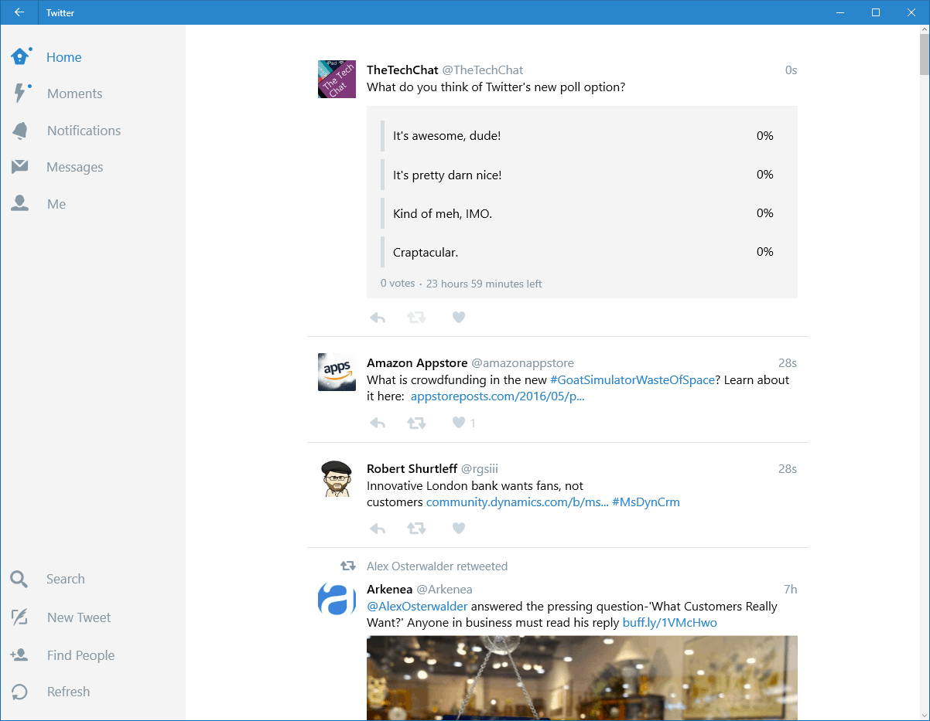Click the Search magnifier icon
This screenshot has height=721, width=930.
(19, 579)
